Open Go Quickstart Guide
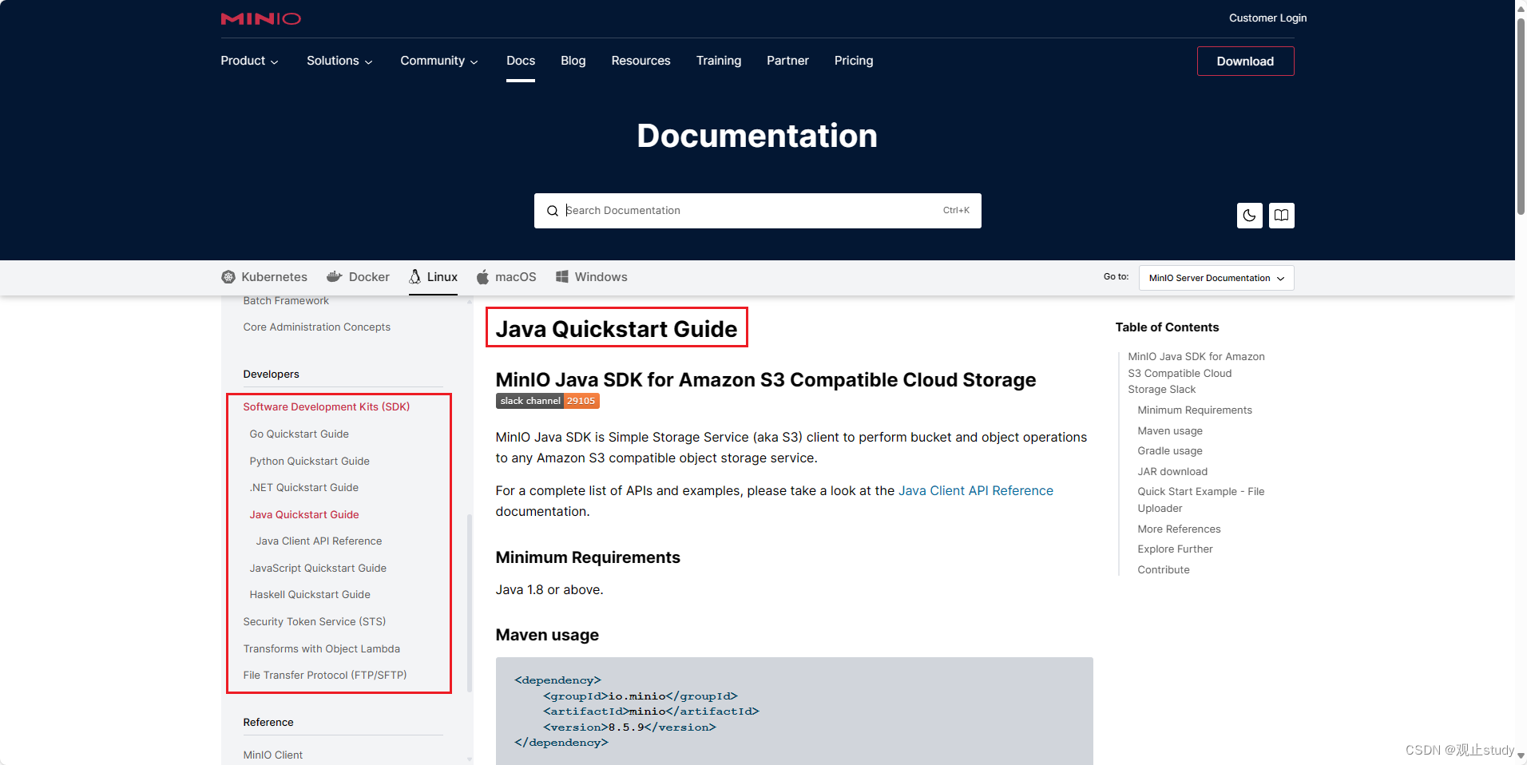 [299, 434]
